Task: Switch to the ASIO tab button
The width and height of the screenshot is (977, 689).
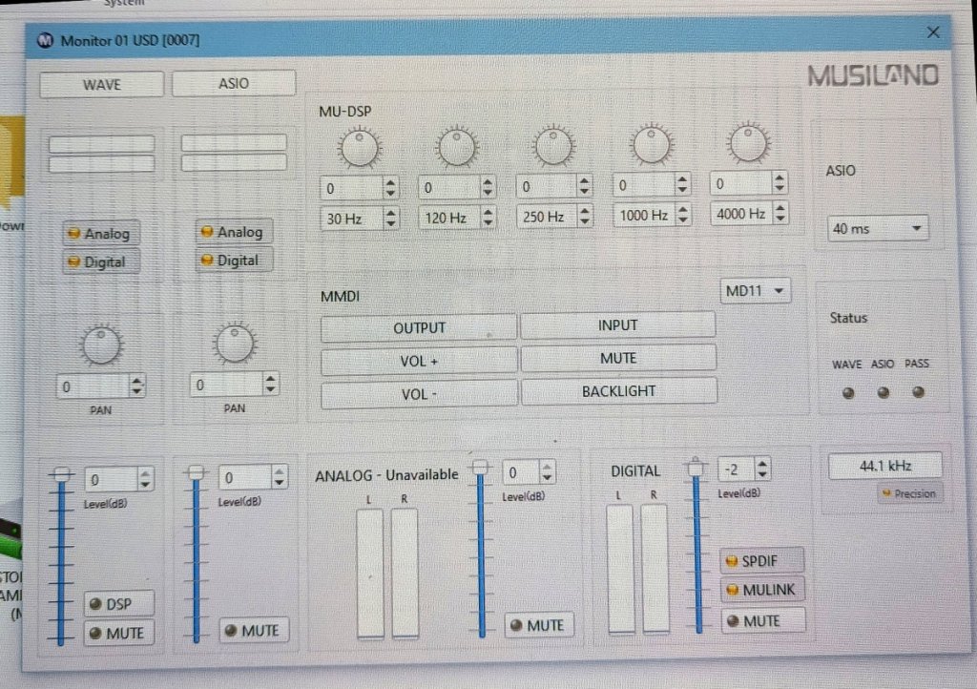Action: (234, 83)
